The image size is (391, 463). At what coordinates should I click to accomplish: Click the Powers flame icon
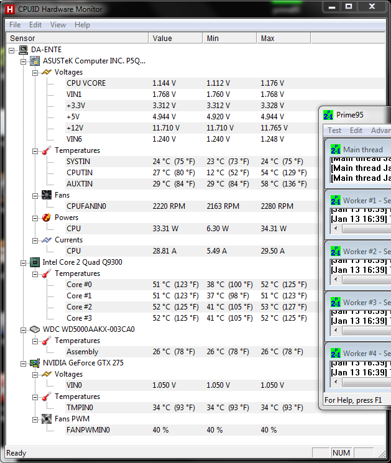pyautogui.click(x=47, y=218)
